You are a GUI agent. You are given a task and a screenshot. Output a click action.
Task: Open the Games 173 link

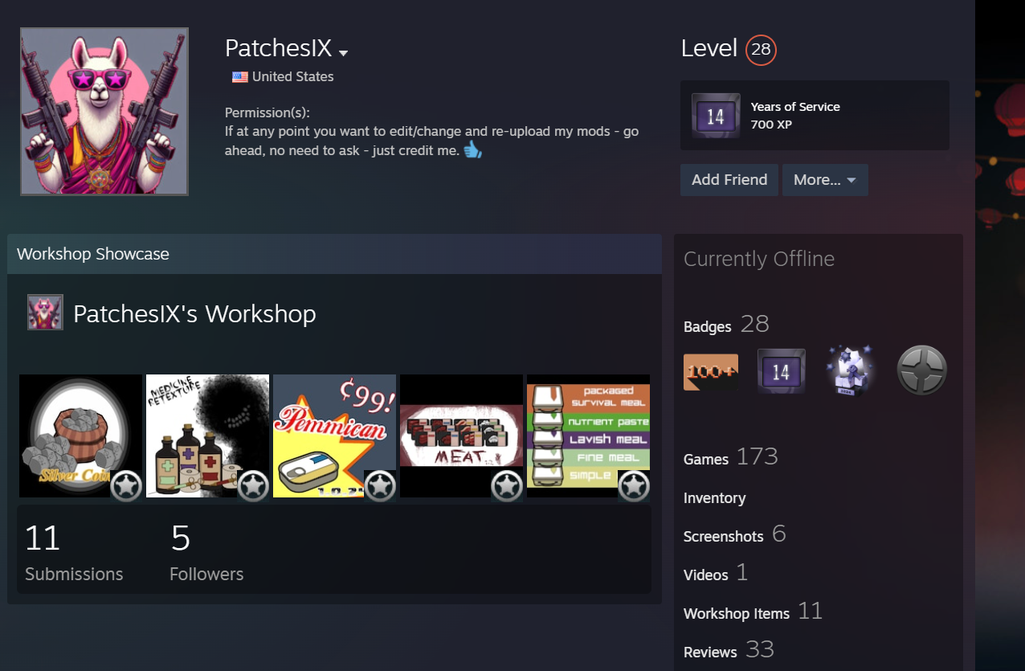point(731,457)
